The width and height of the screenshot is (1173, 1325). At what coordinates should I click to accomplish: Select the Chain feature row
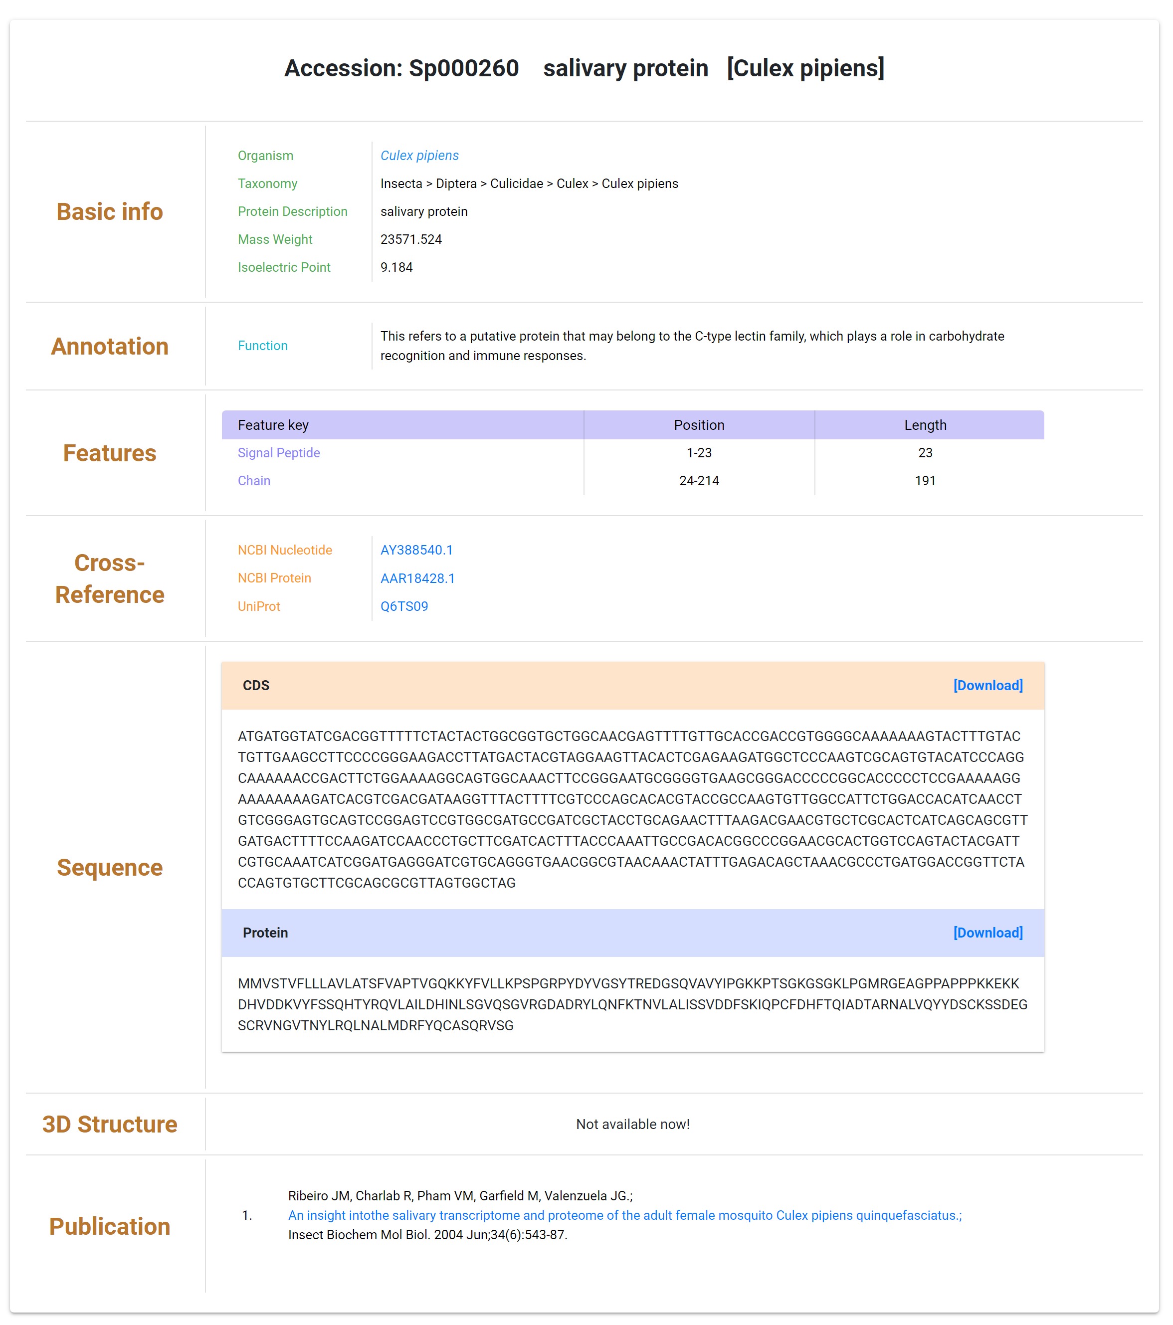click(632, 480)
